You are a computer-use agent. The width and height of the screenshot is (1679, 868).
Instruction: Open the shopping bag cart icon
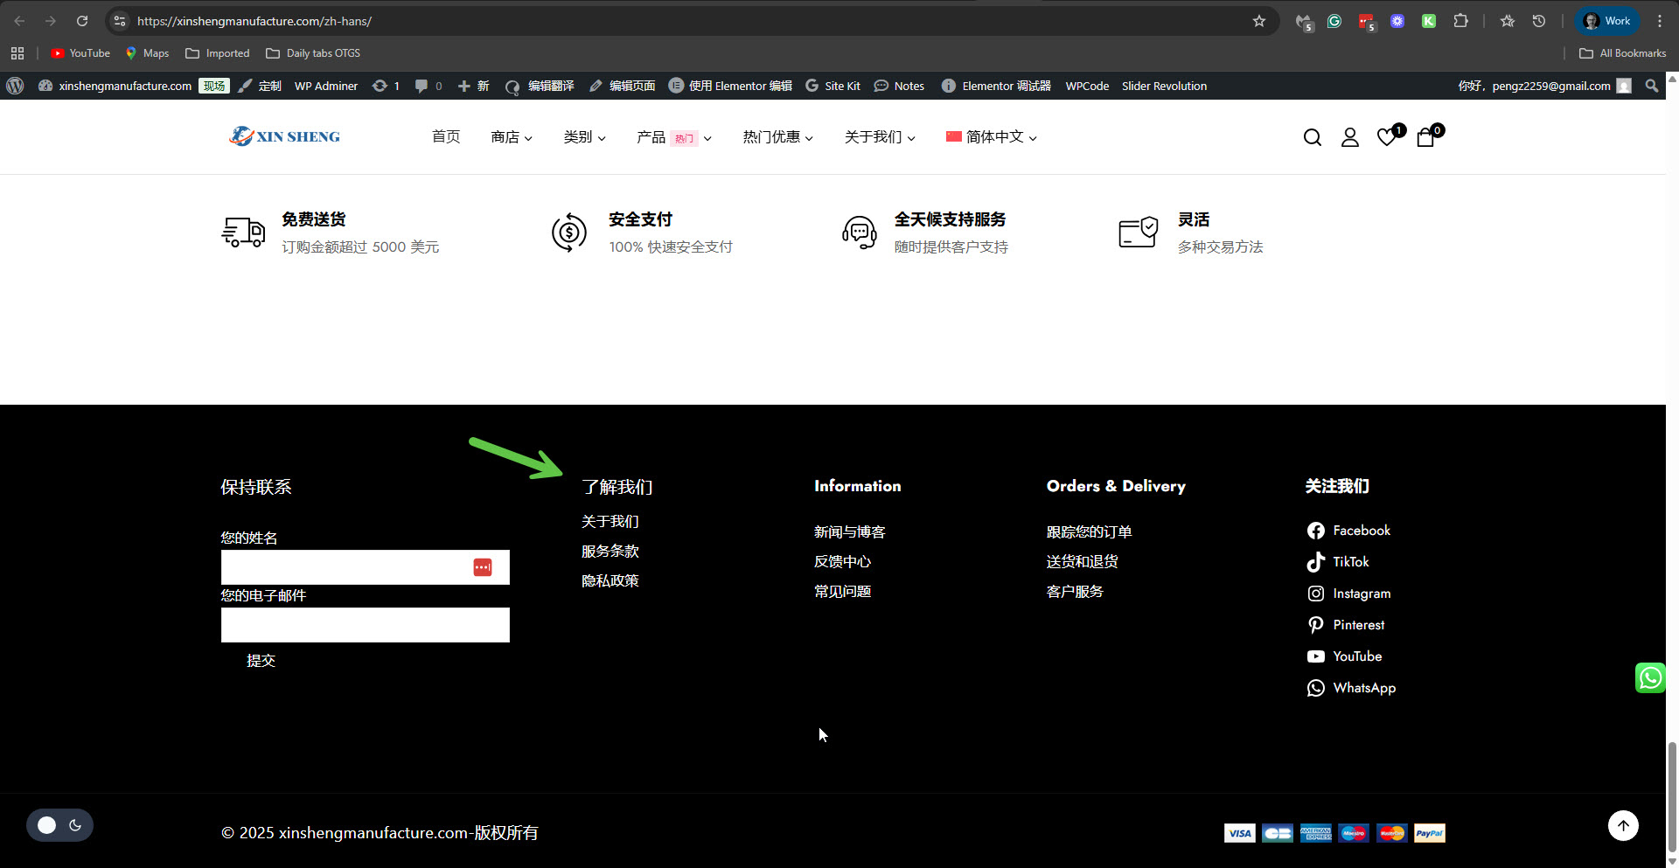tap(1425, 137)
